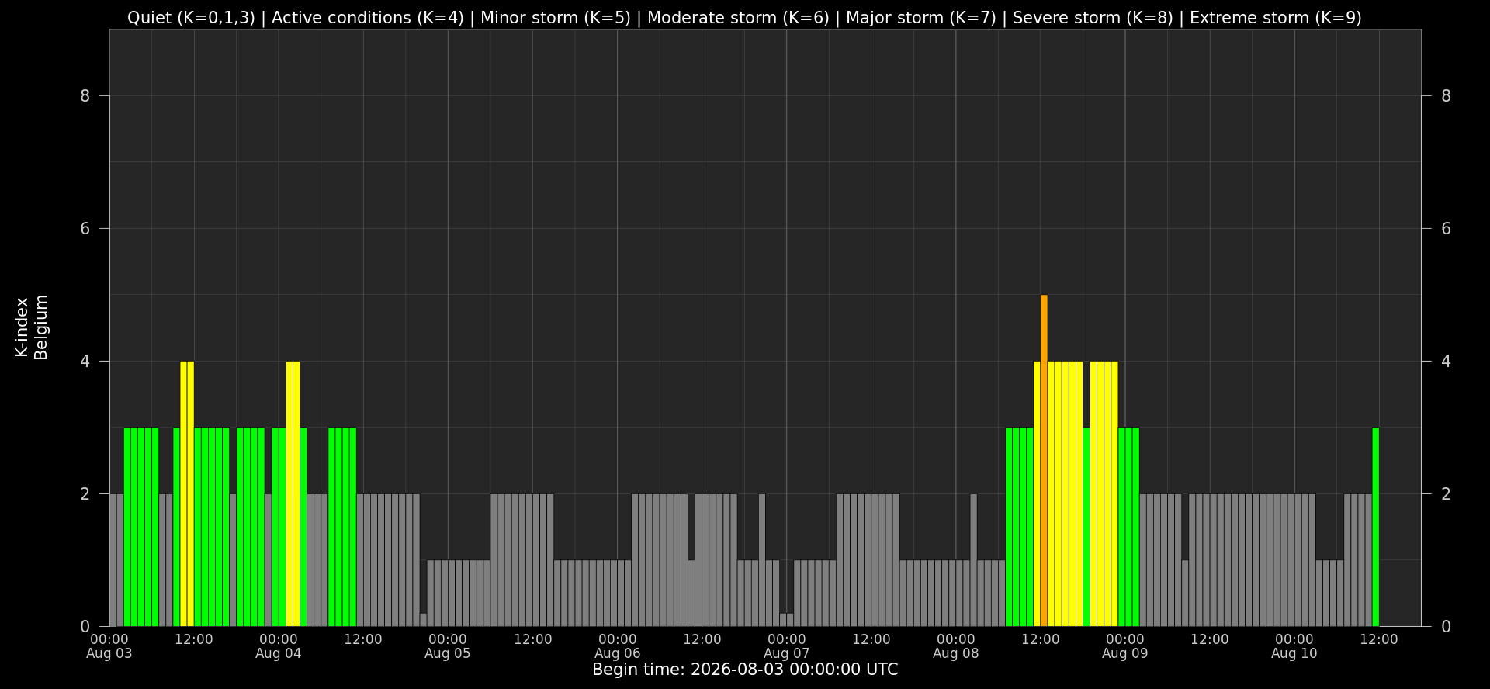This screenshot has width=1490, height=689.
Task: Click the 'Aug 05' date tick label
Action: pyautogui.click(x=448, y=653)
